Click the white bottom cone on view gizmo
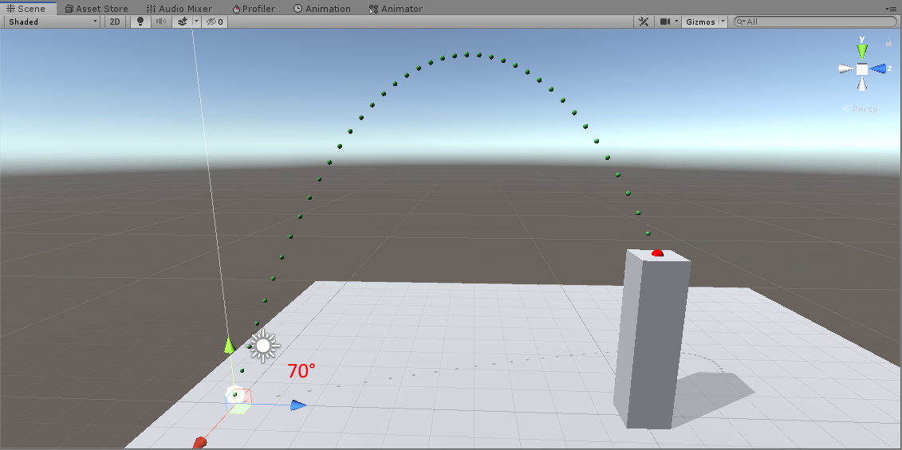 coord(862,84)
